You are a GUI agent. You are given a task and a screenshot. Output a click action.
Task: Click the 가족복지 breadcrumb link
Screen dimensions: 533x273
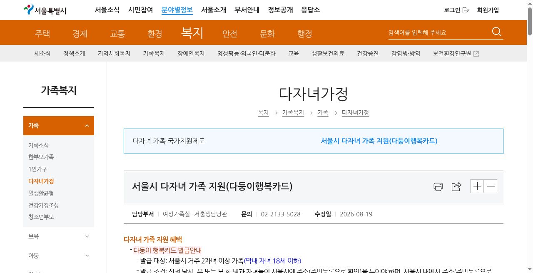(x=293, y=113)
